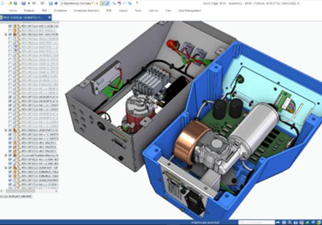Click the first new document icon in top toolbar

coord(2,3)
